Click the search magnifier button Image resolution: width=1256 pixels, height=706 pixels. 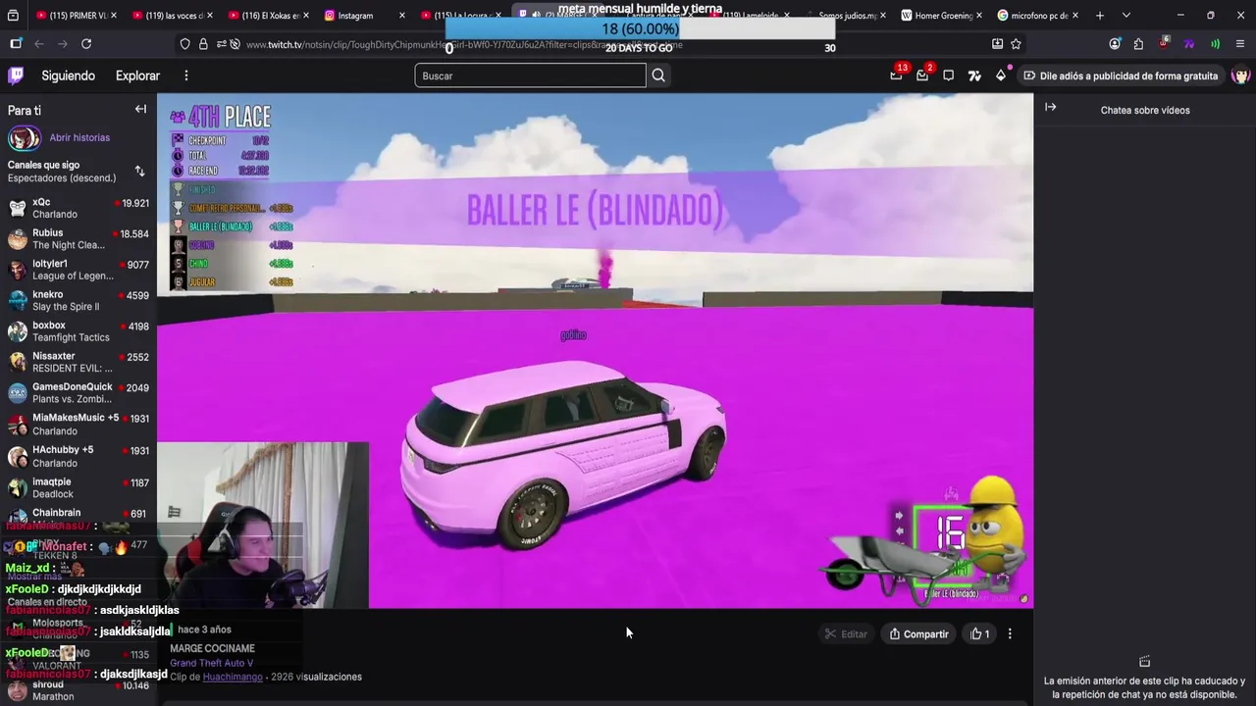[x=658, y=76]
